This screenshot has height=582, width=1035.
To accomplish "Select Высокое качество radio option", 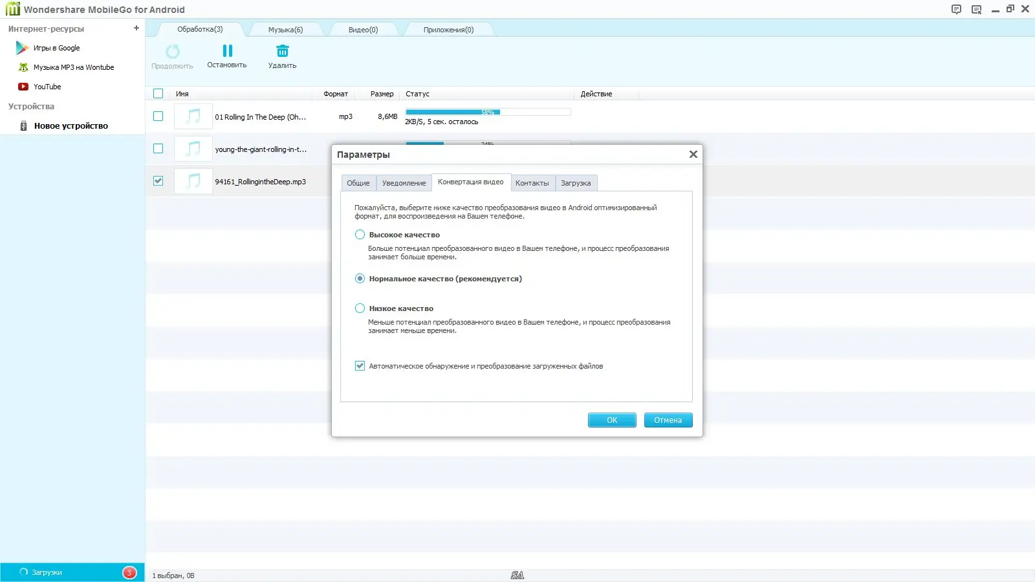I will tap(360, 235).
